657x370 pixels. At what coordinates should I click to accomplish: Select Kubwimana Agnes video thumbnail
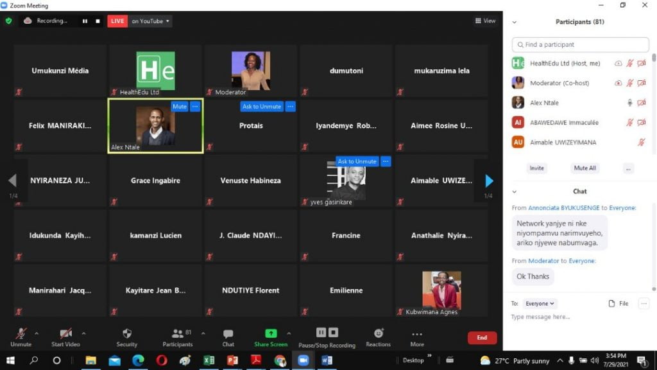[x=441, y=290]
